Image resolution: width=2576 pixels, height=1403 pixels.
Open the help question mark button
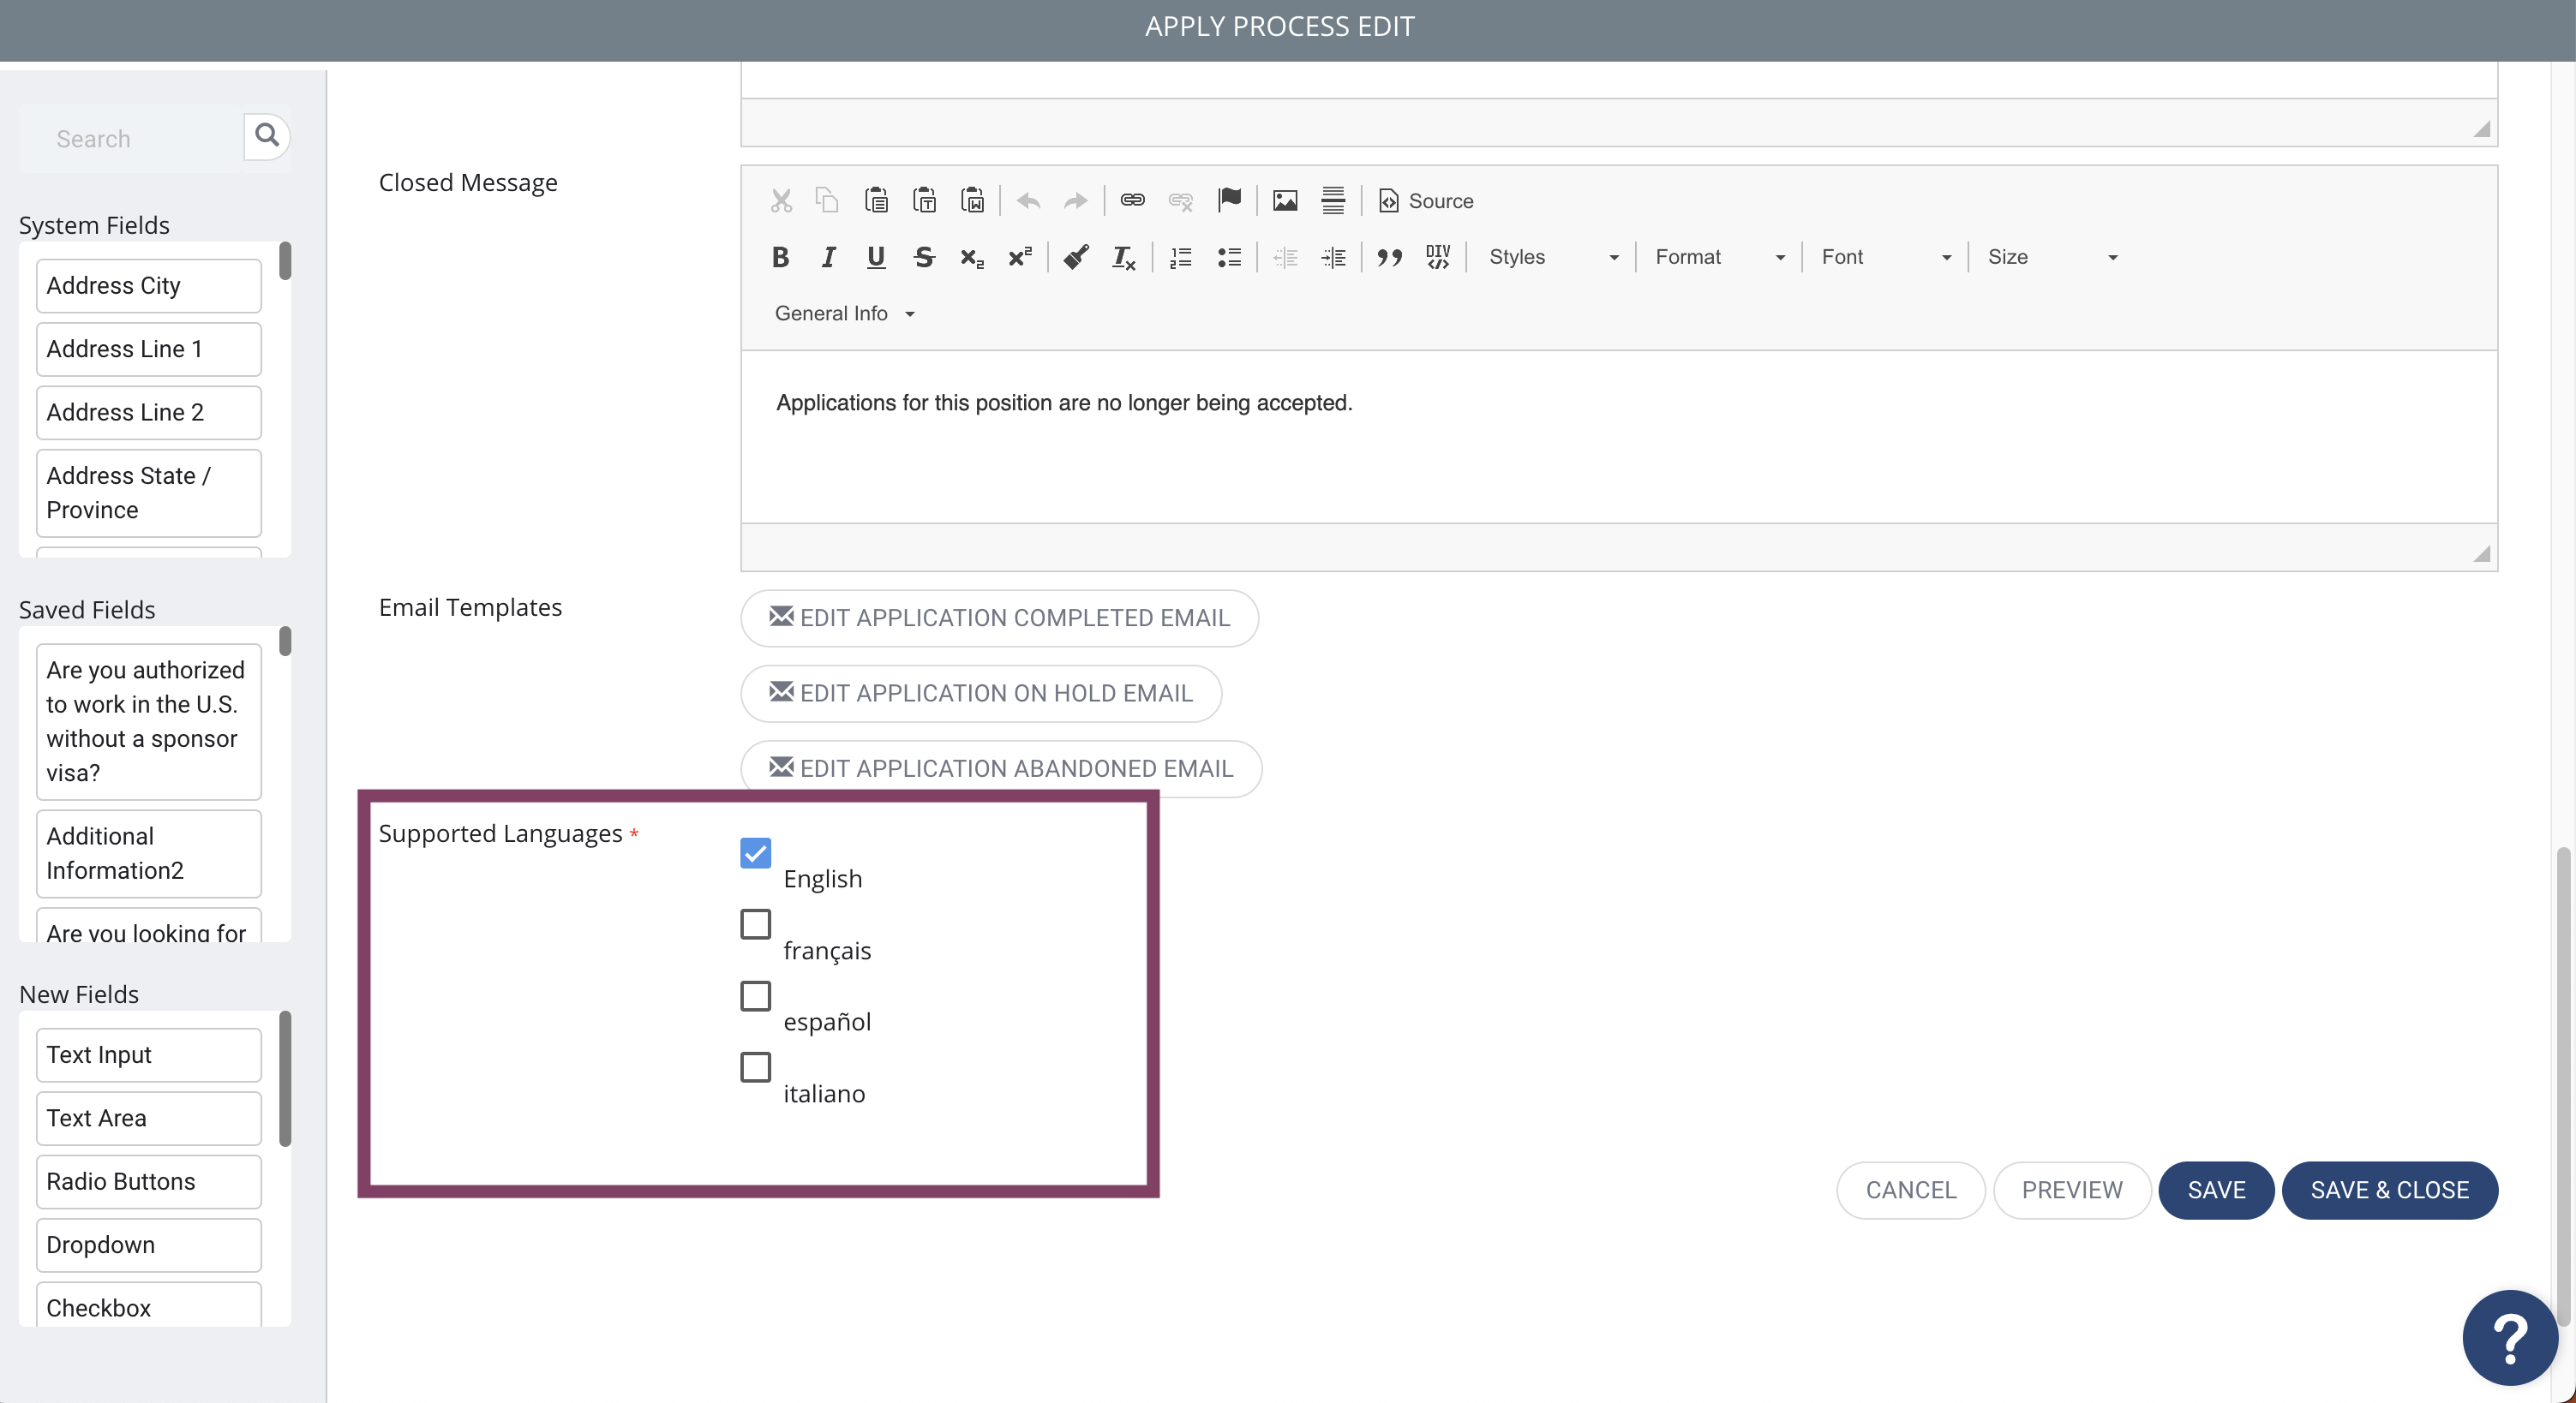click(x=2510, y=1337)
